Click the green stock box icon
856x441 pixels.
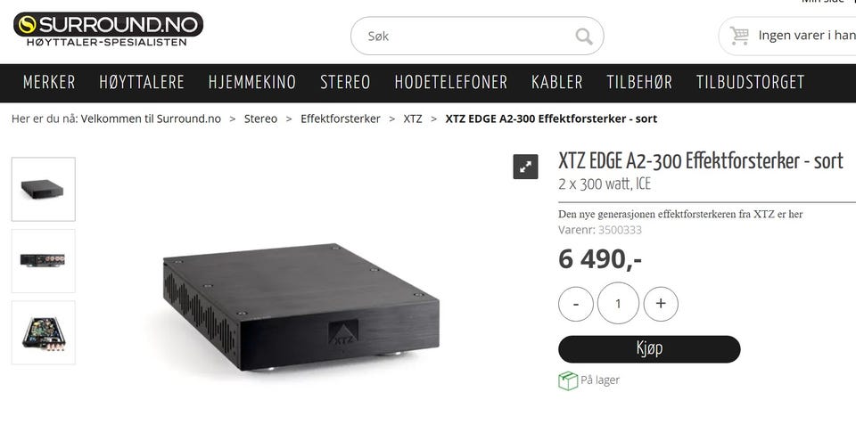[568, 380]
